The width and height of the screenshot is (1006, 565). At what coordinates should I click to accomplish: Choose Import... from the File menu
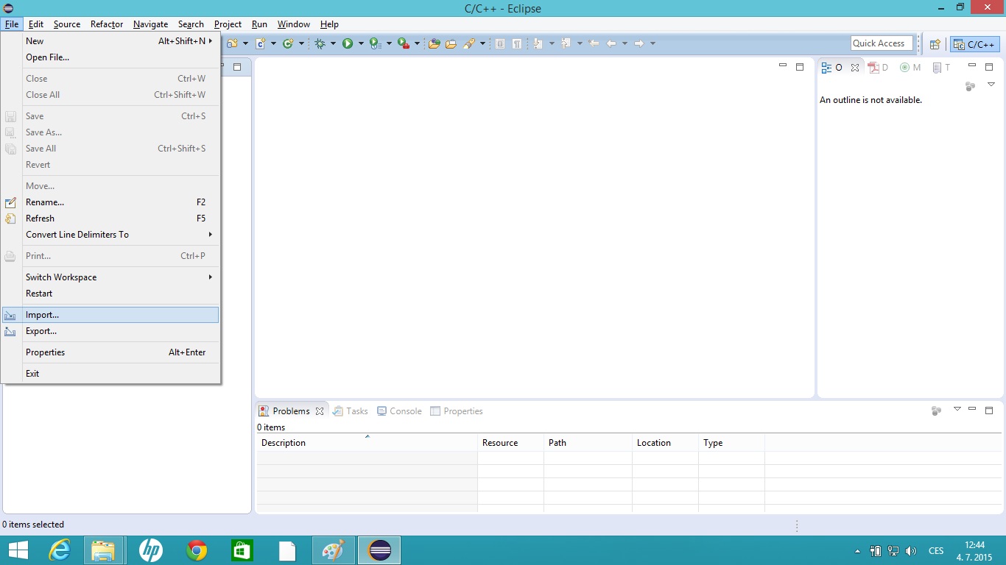pyautogui.click(x=42, y=315)
